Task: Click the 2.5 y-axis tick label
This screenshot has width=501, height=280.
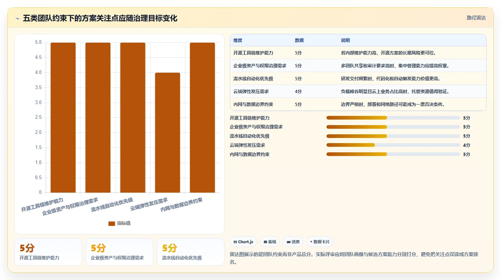Action: pos(38,117)
